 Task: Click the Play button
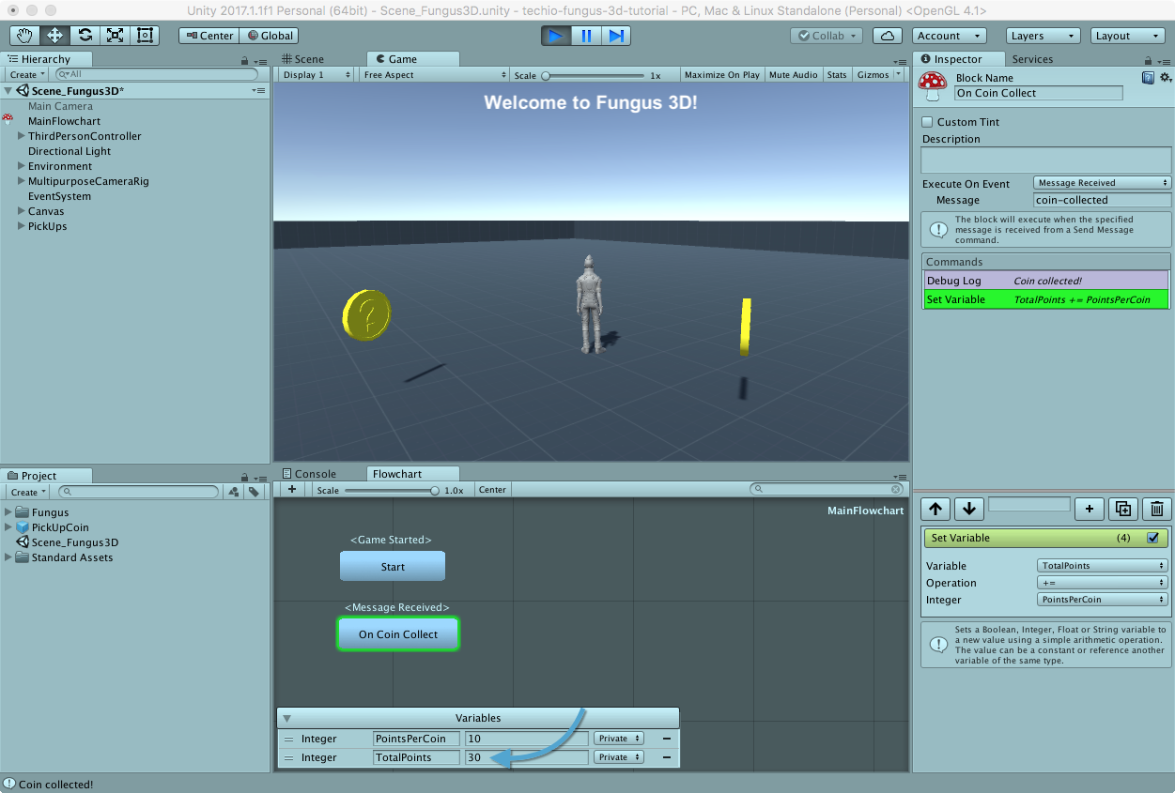(x=556, y=36)
